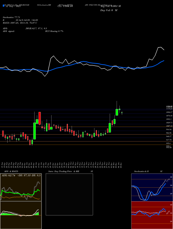Click the blue 12 Day SMA legend square
This screenshot has height=229, width=173.
pyautogui.click(x=3, y=6)
